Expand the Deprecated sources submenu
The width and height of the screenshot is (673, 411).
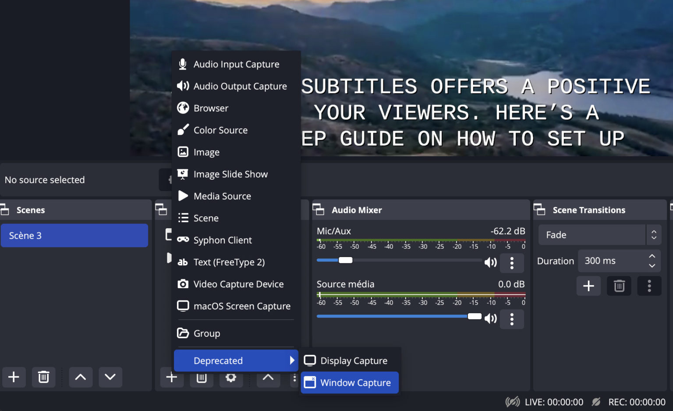pos(235,360)
